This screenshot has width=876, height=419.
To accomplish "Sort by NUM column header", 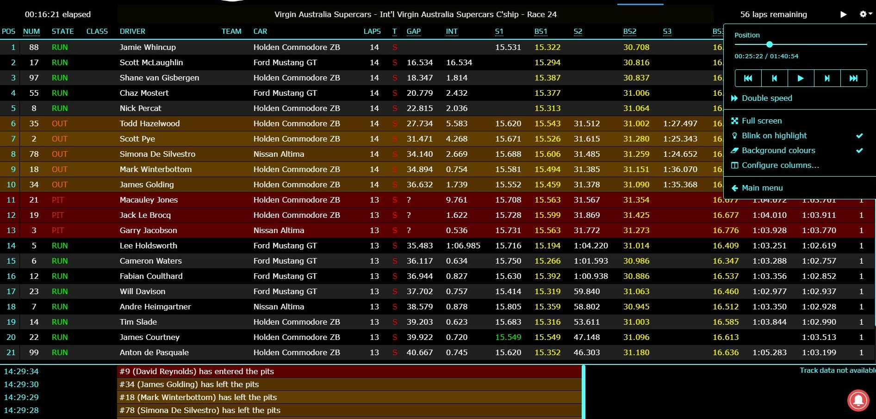I will pos(31,31).
